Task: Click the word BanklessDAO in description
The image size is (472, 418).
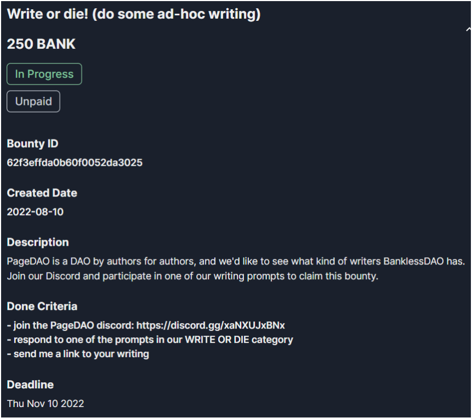Action: coord(413,261)
